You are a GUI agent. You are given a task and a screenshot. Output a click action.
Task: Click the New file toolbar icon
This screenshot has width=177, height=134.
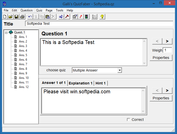click(5, 17)
